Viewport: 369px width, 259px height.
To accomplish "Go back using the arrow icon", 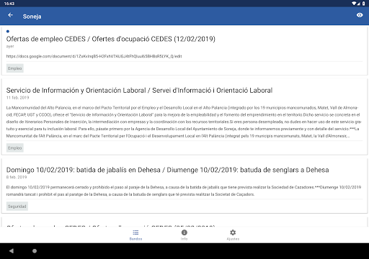I will click(x=10, y=15).
